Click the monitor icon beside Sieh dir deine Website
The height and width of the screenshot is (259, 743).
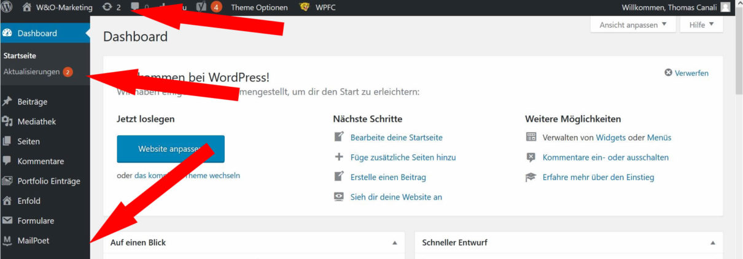[x=339, y=197]
